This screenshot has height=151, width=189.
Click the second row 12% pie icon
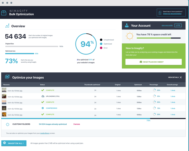154,96
